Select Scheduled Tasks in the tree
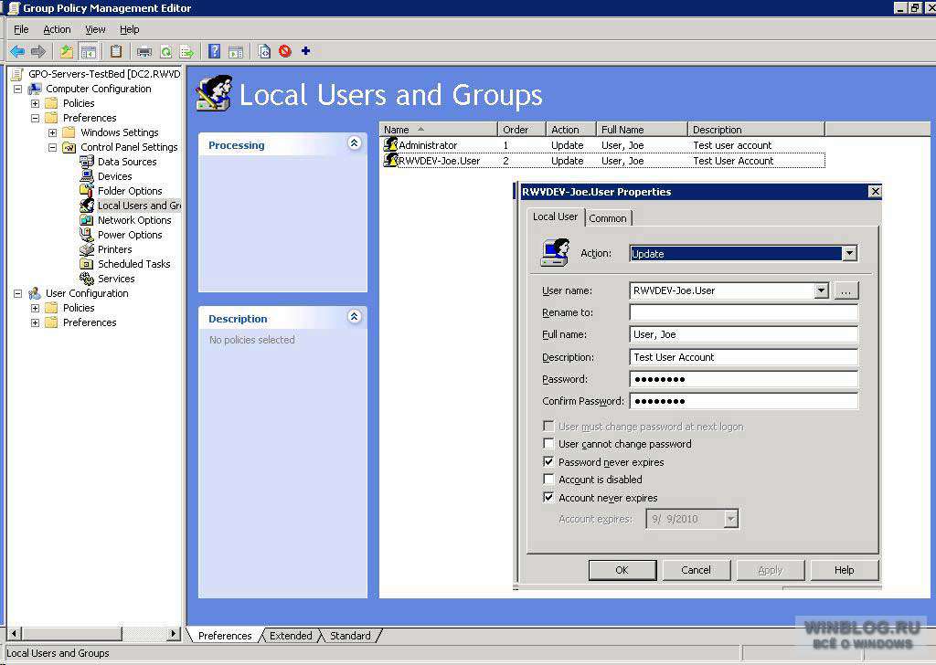The image size is (936, 665). coord(133,264)
